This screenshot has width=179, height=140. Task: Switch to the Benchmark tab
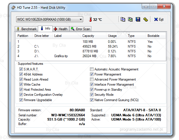click(27, 29)
